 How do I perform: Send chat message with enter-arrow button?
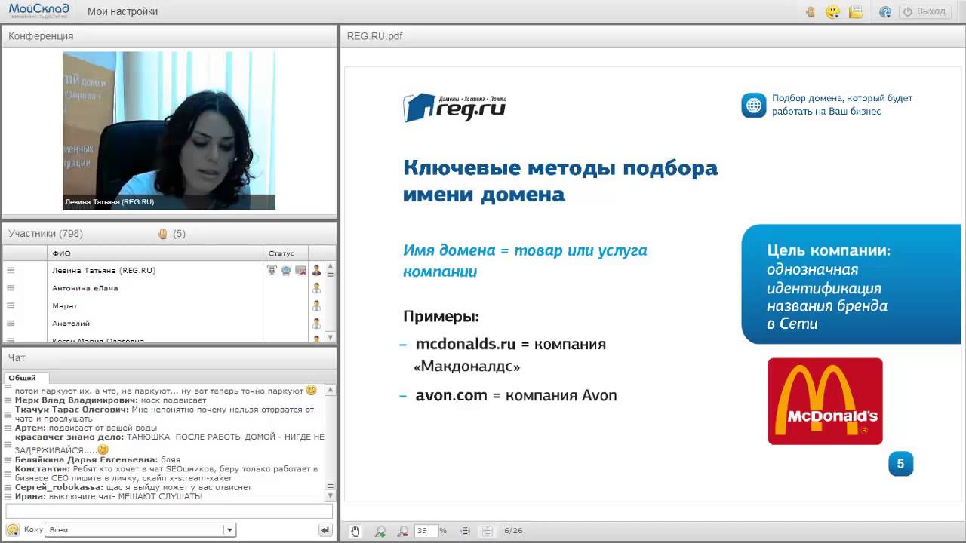[325, 530]
